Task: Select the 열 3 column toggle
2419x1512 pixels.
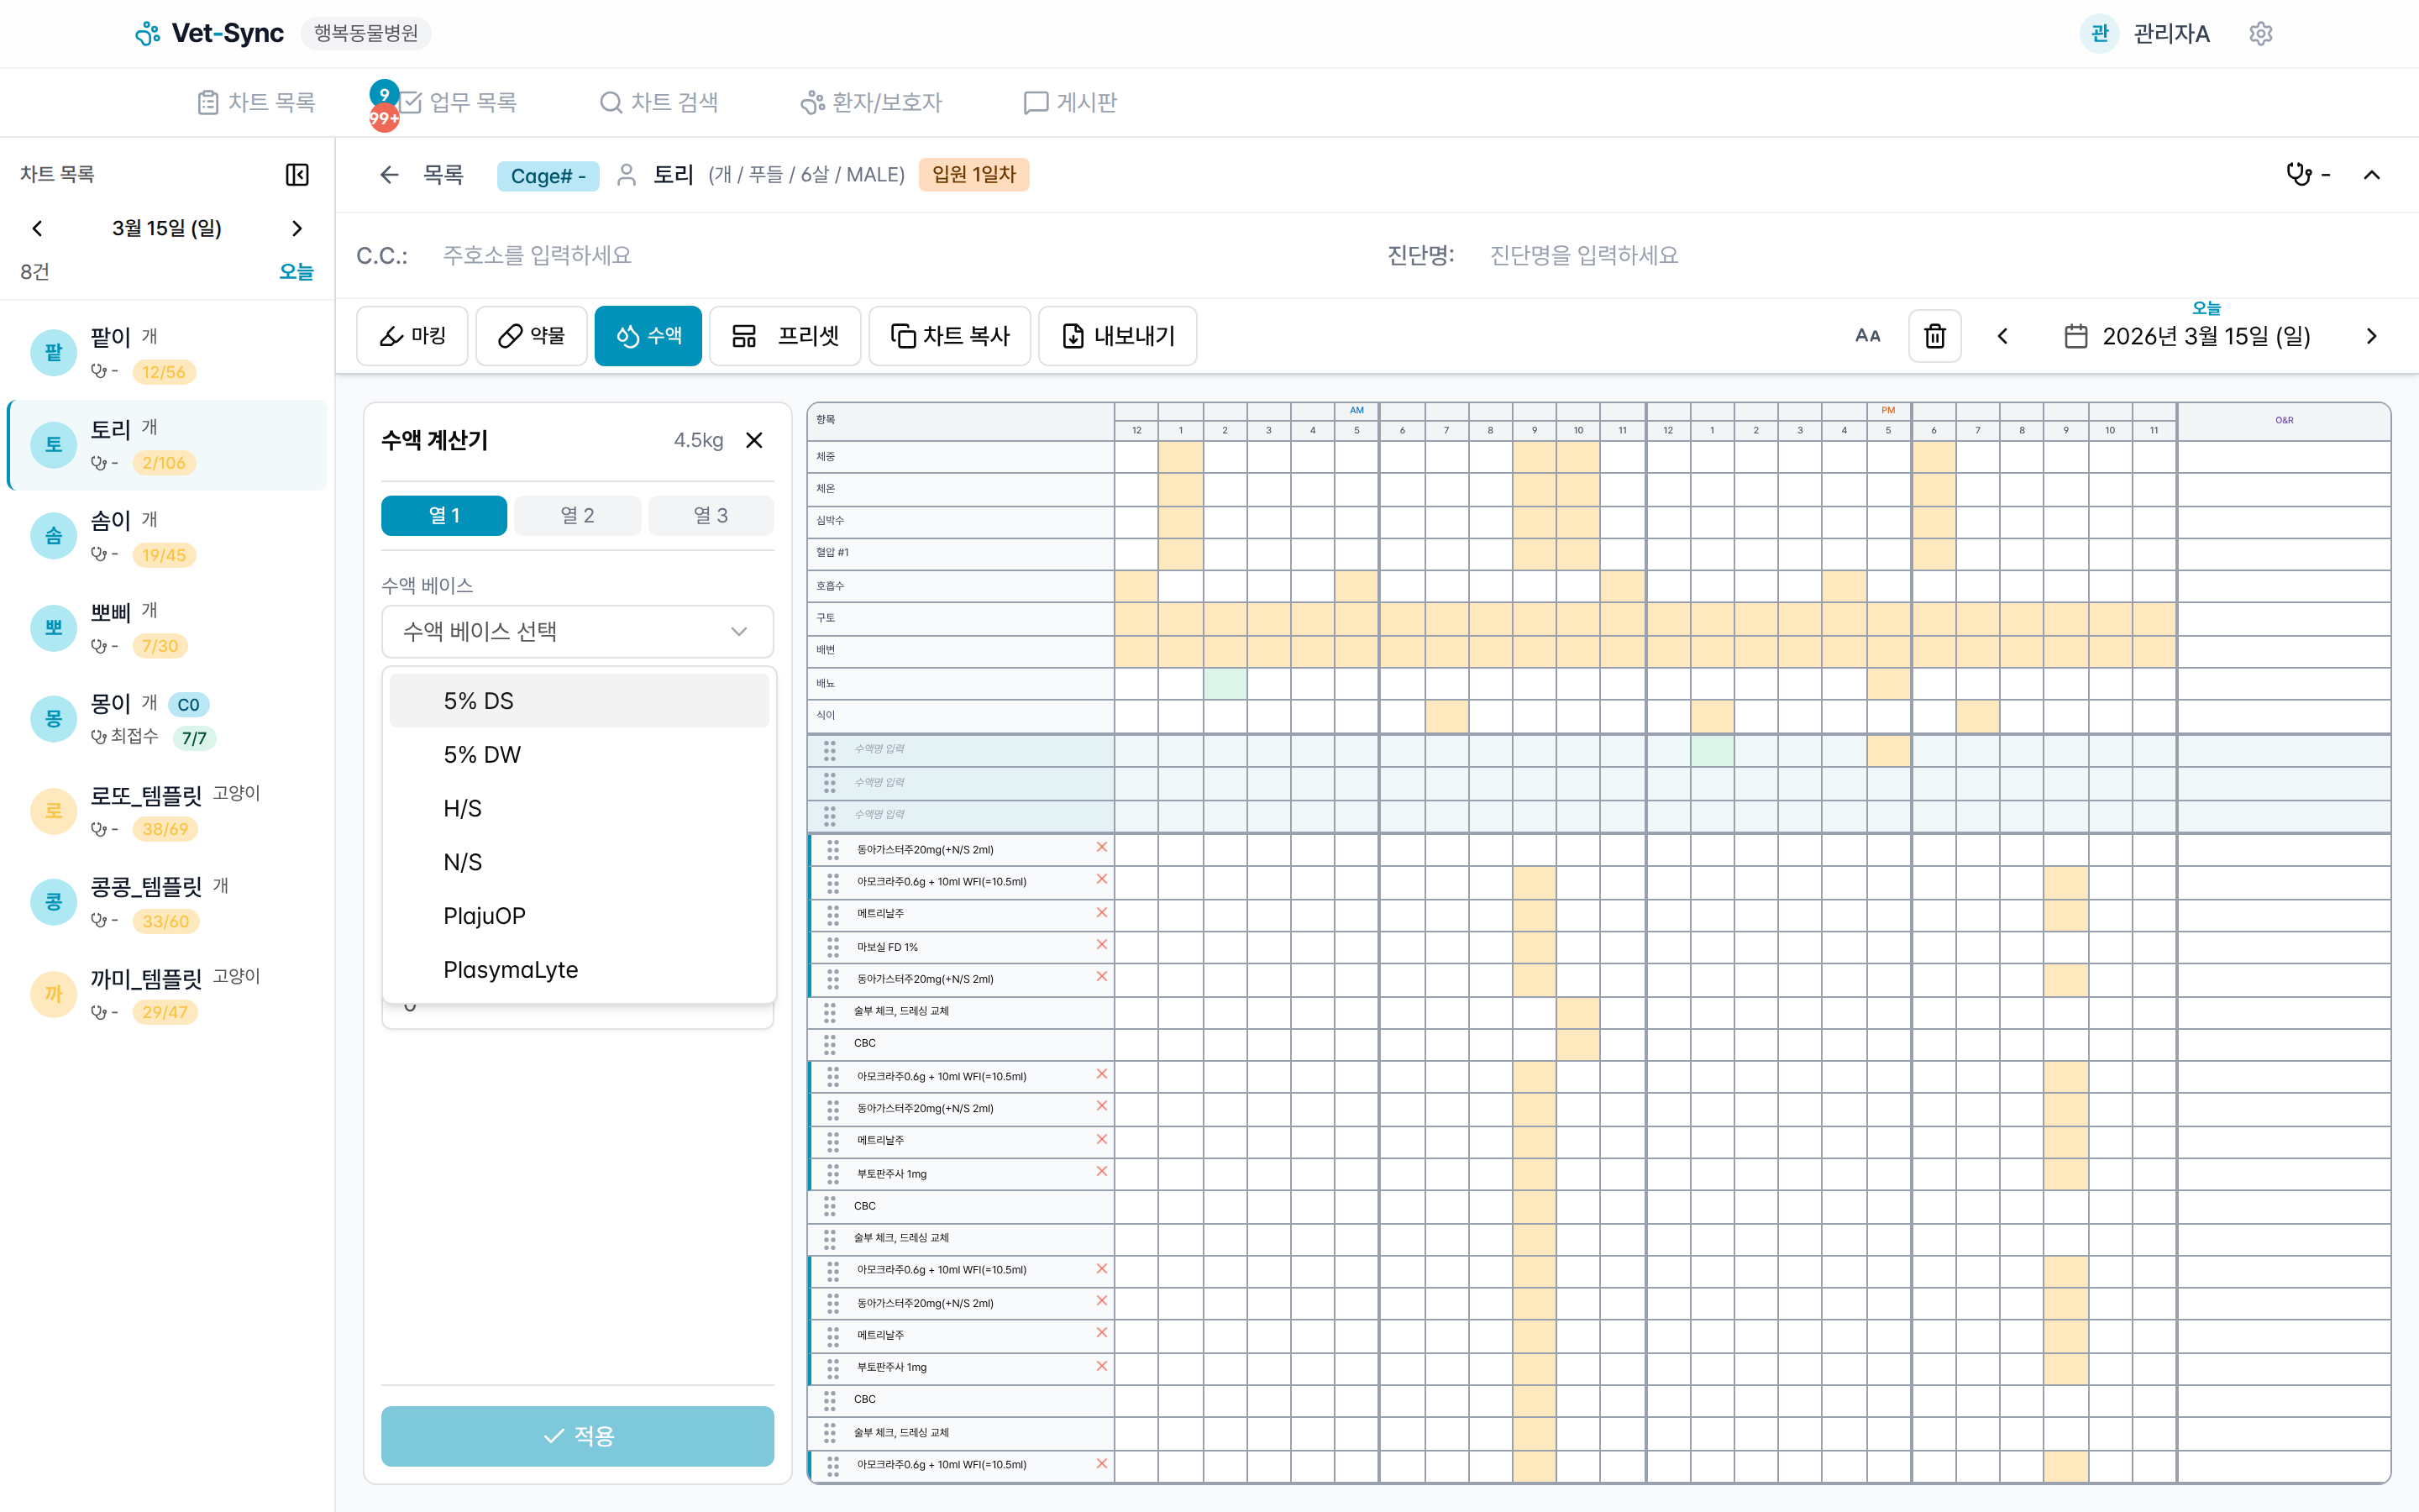Action: pyautogui.click(x=711, y=515)
